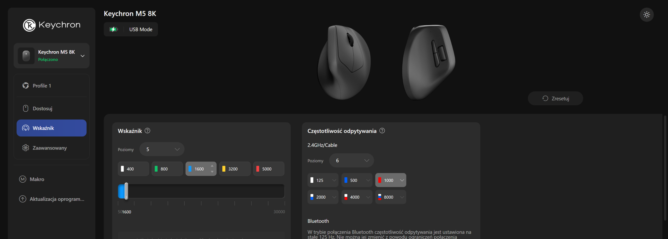Select the 3200 DPI level

pos(235,169)
